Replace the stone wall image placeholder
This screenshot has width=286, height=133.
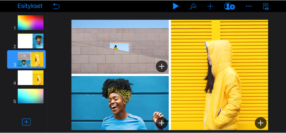(162, 66)
